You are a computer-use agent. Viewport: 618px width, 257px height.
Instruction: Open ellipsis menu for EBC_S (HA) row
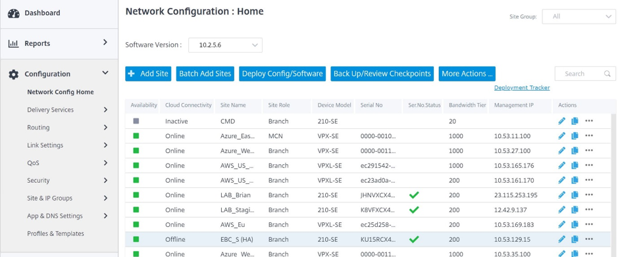589,239
